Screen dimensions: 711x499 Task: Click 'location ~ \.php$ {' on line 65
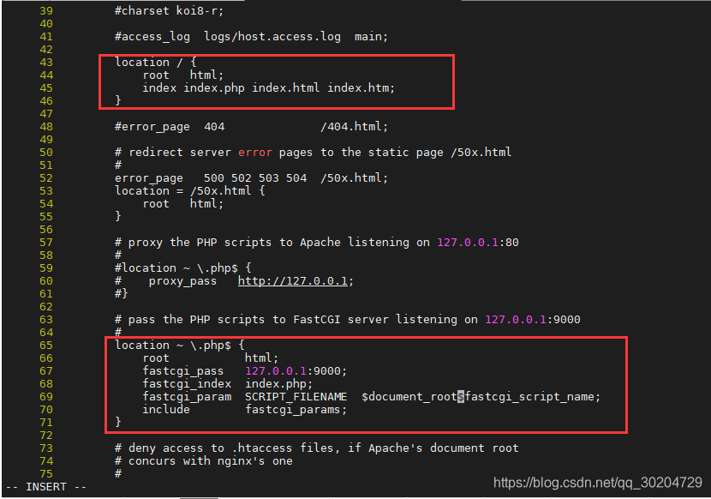(x=180, y=346)
